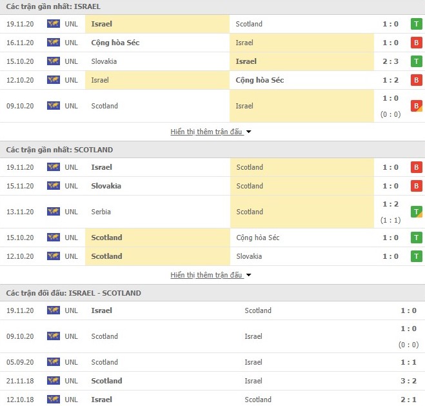Click score 1 : 2 for Israel vs Cộng hòa Séc
425x406 pixels.
pos(391,80)
